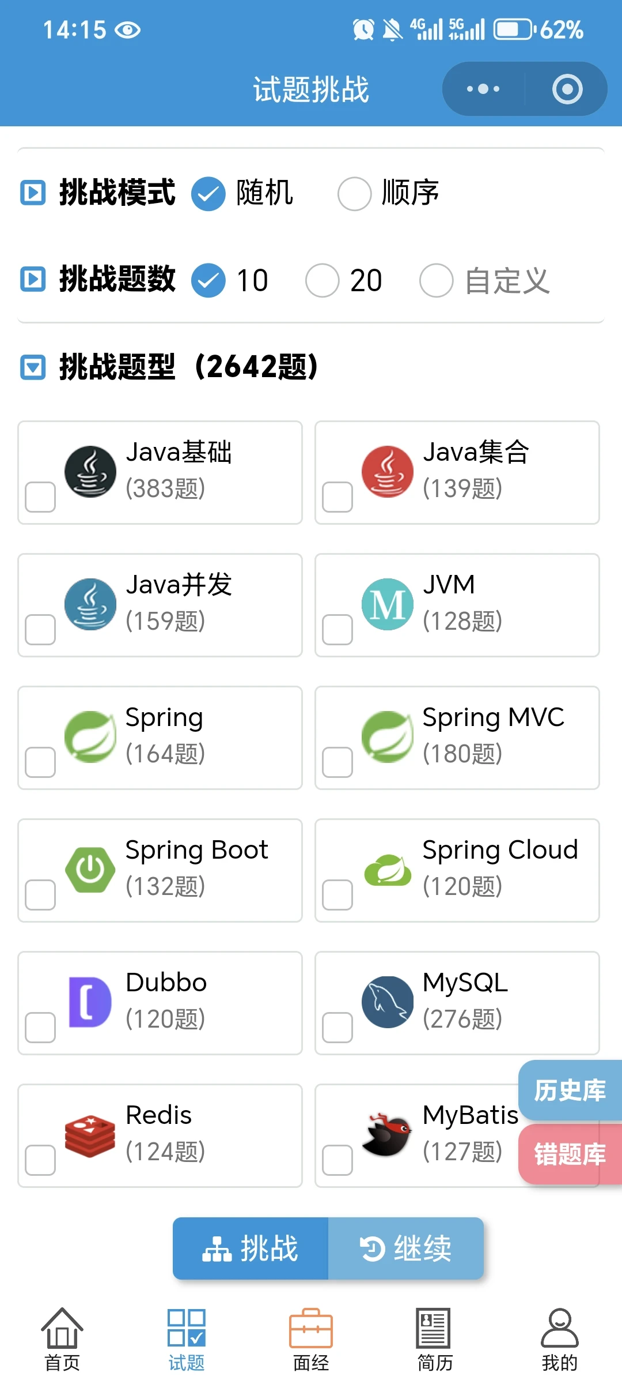This screenshot has width=622, height=1384.
Task: Tap the Spring Cloud icon
Action: click(388, 870)
